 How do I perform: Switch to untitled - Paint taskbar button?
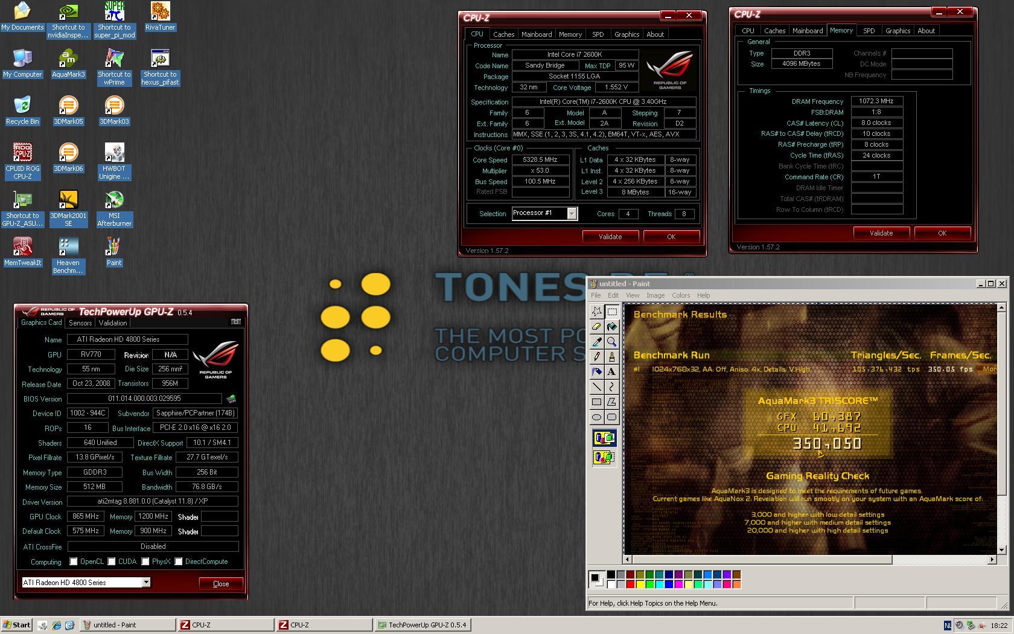(127, 625)
